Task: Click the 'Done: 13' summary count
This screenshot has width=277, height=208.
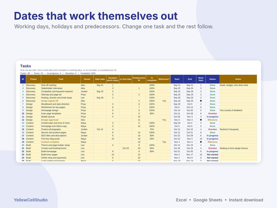Action: (x=38, y=73)
